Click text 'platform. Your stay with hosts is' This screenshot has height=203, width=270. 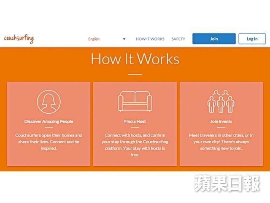135,148
